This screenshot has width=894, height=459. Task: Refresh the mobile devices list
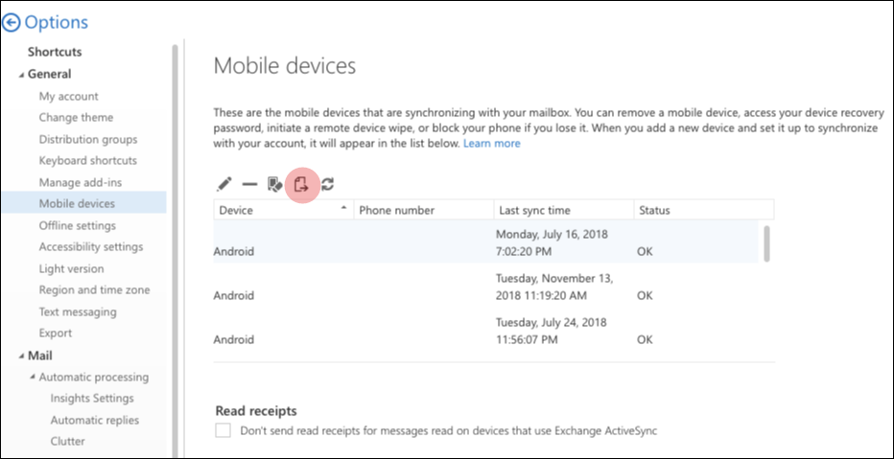[x=327, y=184]
